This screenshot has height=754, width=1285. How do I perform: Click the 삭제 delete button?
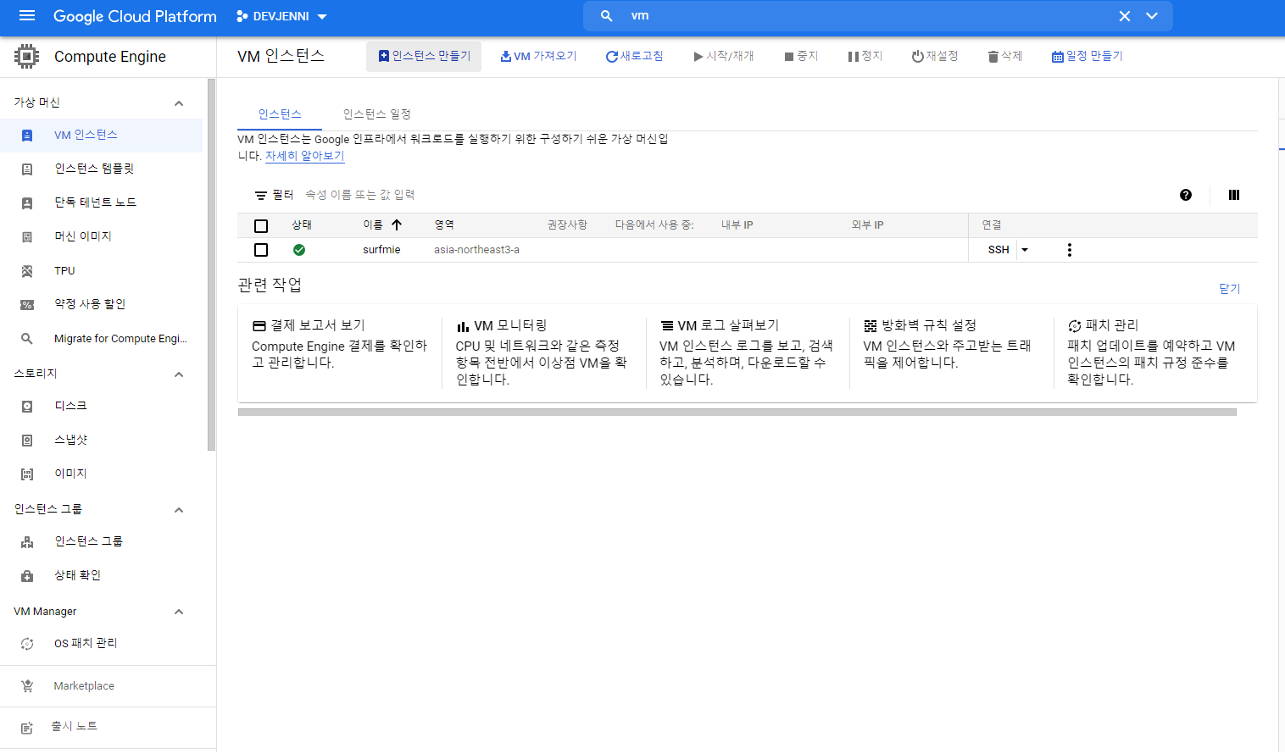(1005, 56)
